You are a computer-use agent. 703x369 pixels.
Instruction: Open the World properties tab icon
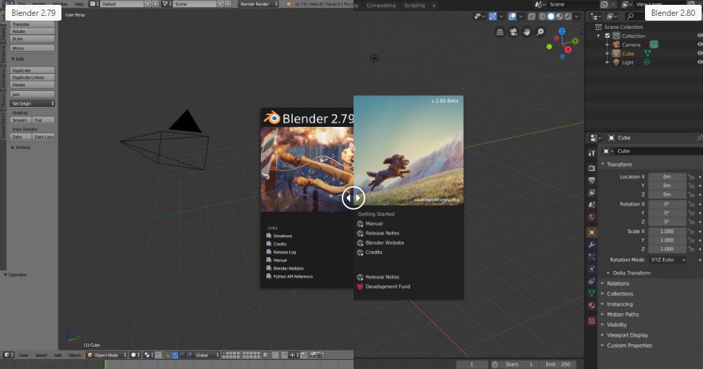click(591, 217)
